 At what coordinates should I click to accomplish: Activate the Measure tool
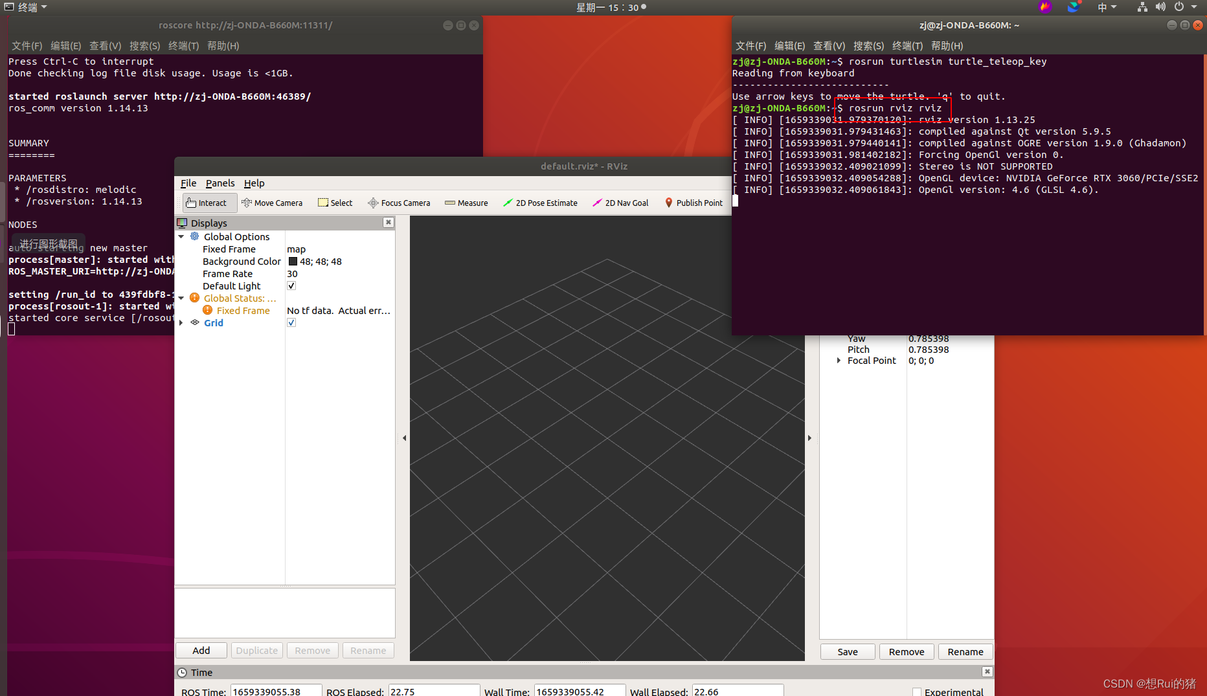tap(466, 203)
